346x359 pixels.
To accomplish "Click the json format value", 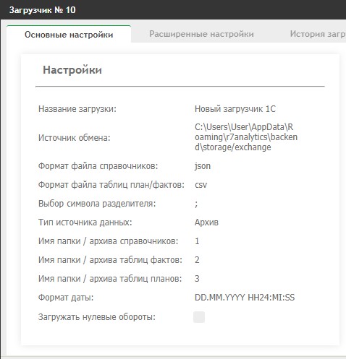I will (203, 166).
